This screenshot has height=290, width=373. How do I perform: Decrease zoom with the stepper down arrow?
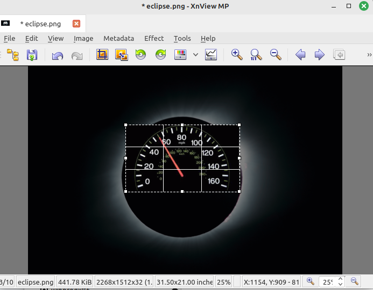click(340, 284)
